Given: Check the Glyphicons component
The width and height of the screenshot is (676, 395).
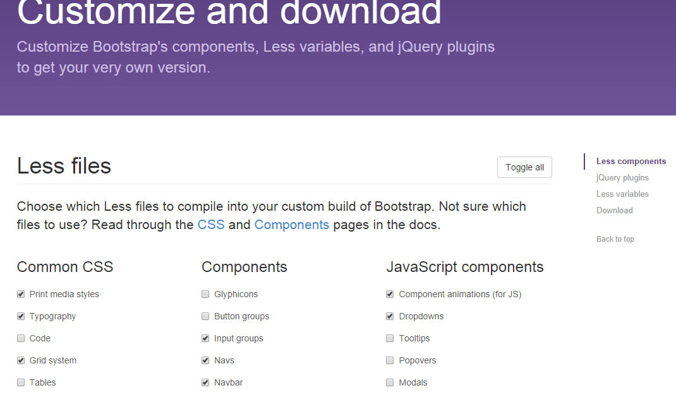Looking at the screenshot, I should 205,294.
